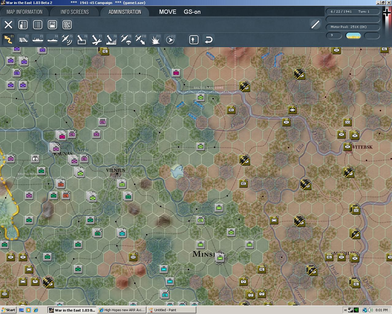Click the diagonal slash round button
Viewport: 392px width, 314px height.
tap(315, 25)
